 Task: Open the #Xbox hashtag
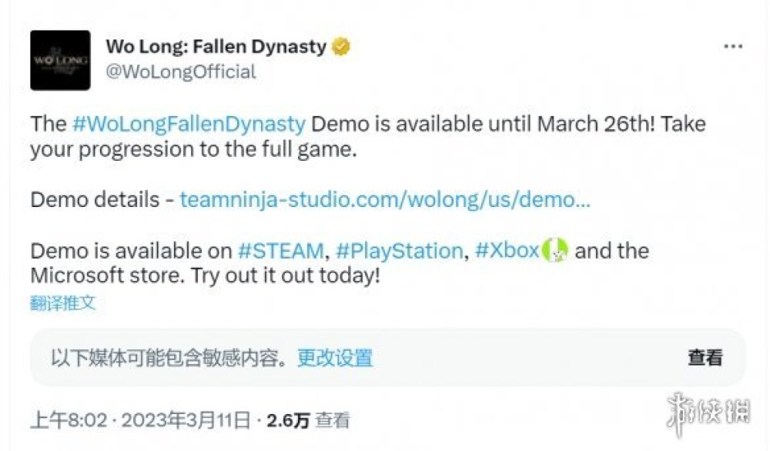(507, 251)
